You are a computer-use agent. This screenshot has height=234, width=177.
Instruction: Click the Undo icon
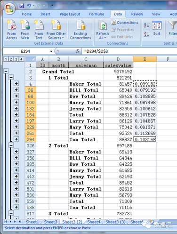point(29,6)
